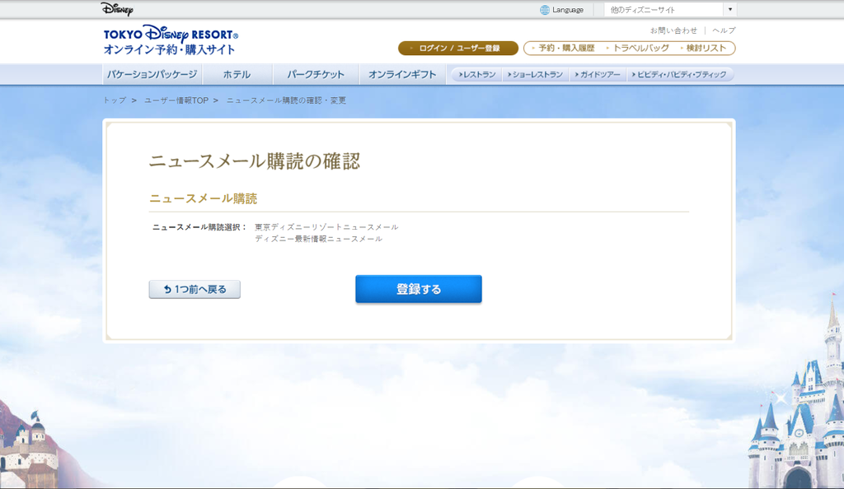Select the パークチケット tab

[x=316, y=75]
